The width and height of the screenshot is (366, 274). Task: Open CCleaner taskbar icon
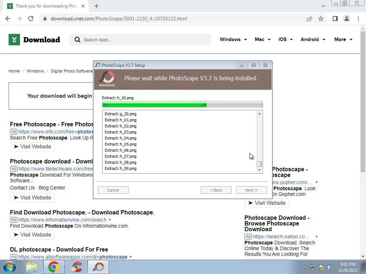76,267
